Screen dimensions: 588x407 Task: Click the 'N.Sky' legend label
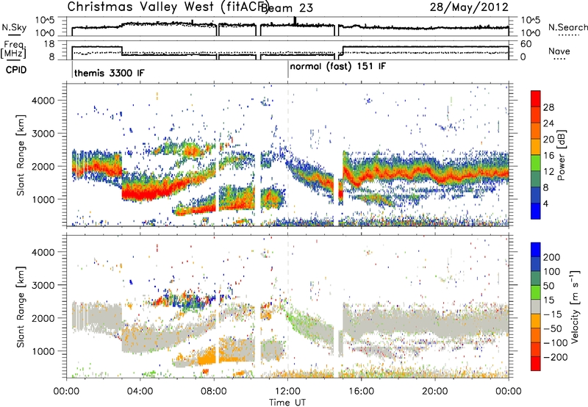(x=14, y=27)
